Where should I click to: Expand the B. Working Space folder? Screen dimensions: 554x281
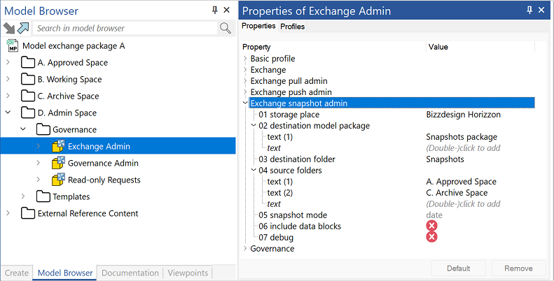8,79
